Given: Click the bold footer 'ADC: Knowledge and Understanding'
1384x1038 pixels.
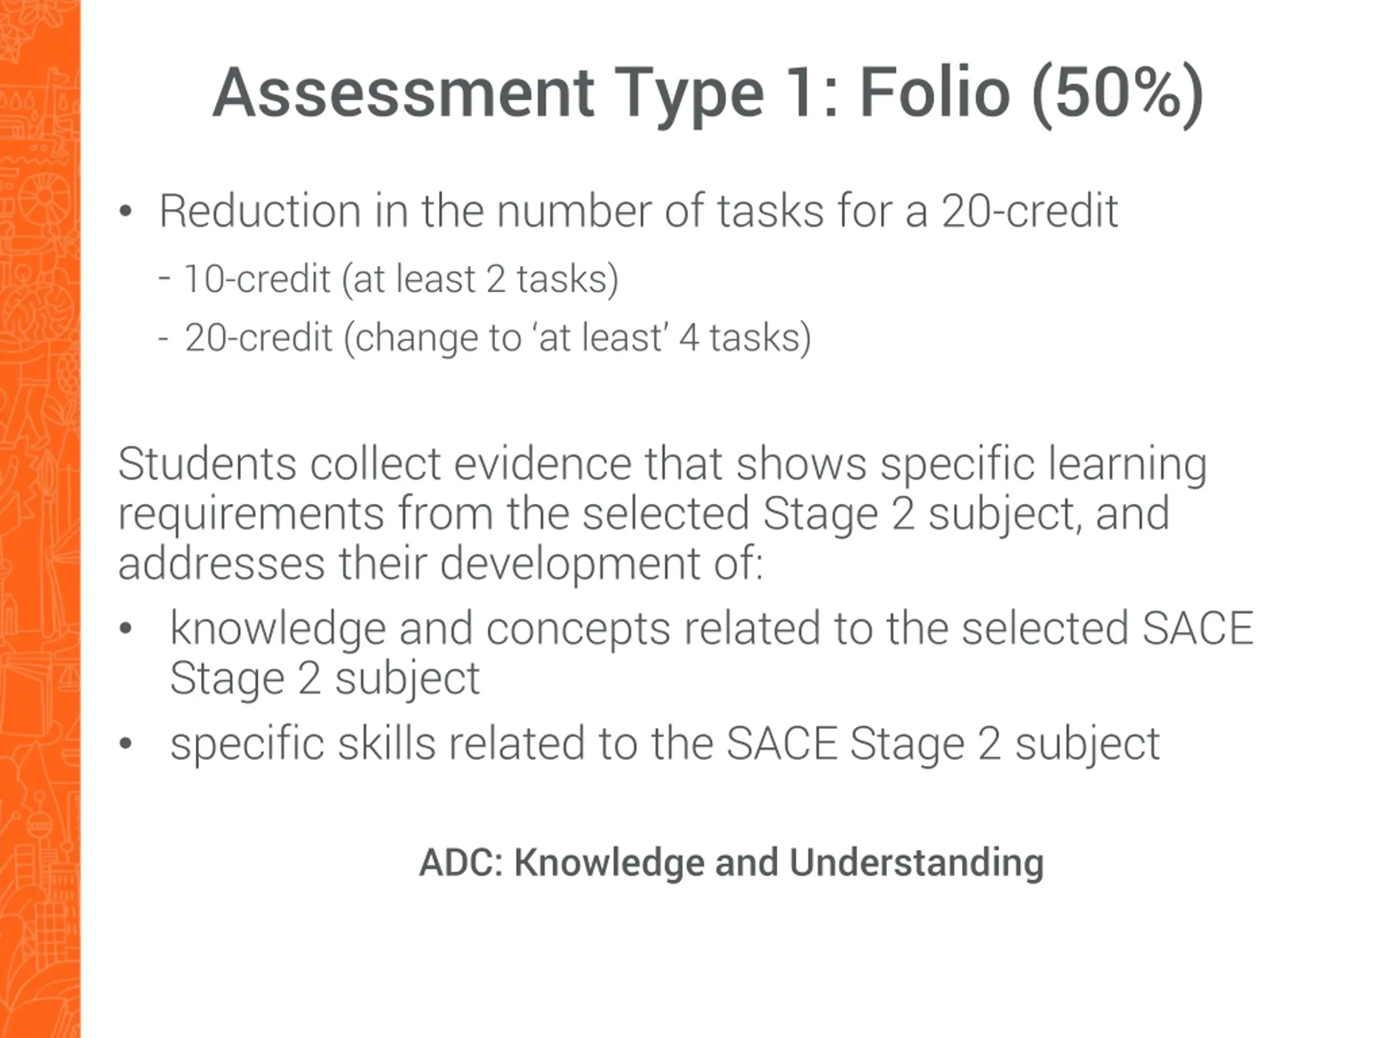Looking at the screenshot, I should coord(731,863).
